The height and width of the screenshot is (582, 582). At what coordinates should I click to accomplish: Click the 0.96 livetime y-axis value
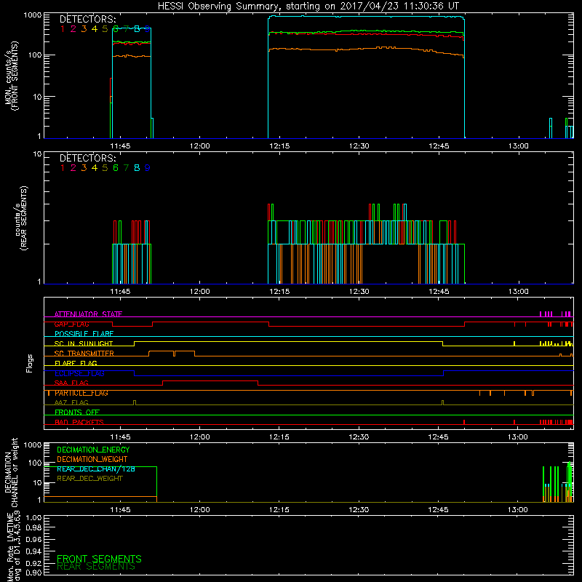click(x=33, y=539)
